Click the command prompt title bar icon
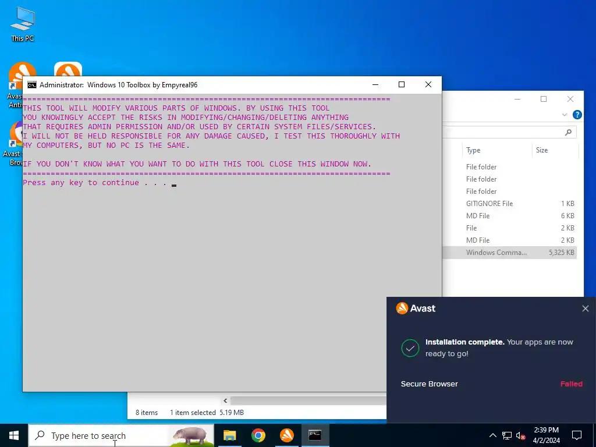596x447 pixels. pos(32,85)
